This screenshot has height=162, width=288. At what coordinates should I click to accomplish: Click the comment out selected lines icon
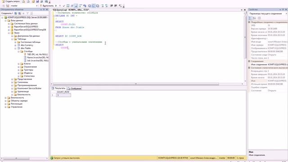click(x=103, y=6)
